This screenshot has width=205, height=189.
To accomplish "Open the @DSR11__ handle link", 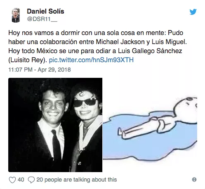I will 42,19.
